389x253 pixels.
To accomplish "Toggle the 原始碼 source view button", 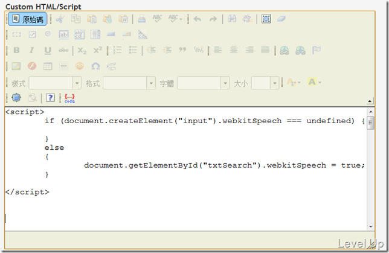I will pyautogui.click(x=28, y=19).
